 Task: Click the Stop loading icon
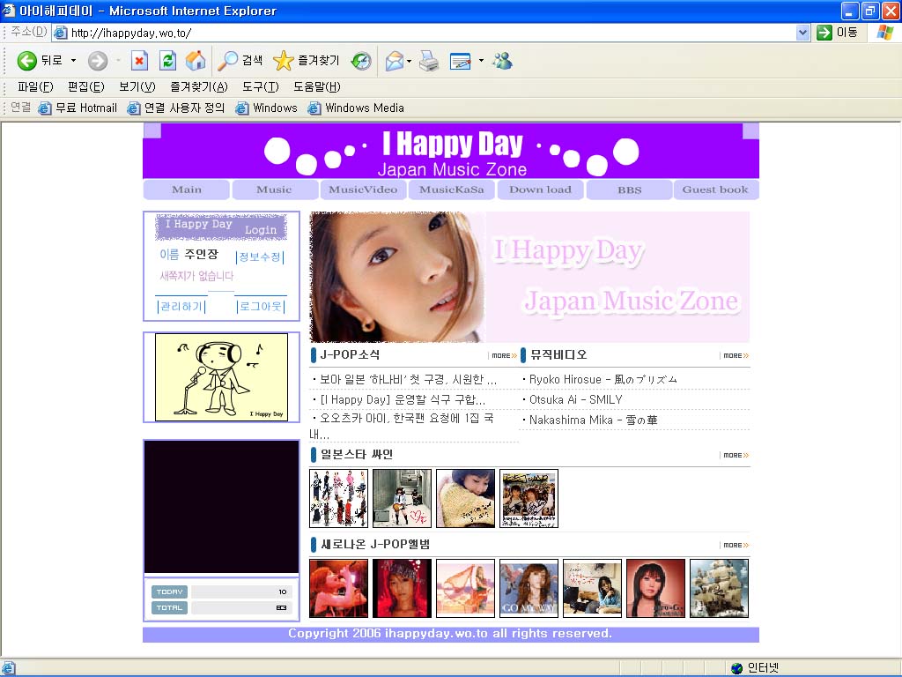pyautogui.click(x=139, y=61)
